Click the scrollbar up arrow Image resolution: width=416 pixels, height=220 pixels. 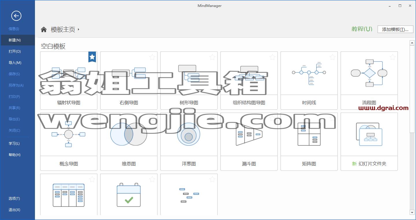pos(412,43)
